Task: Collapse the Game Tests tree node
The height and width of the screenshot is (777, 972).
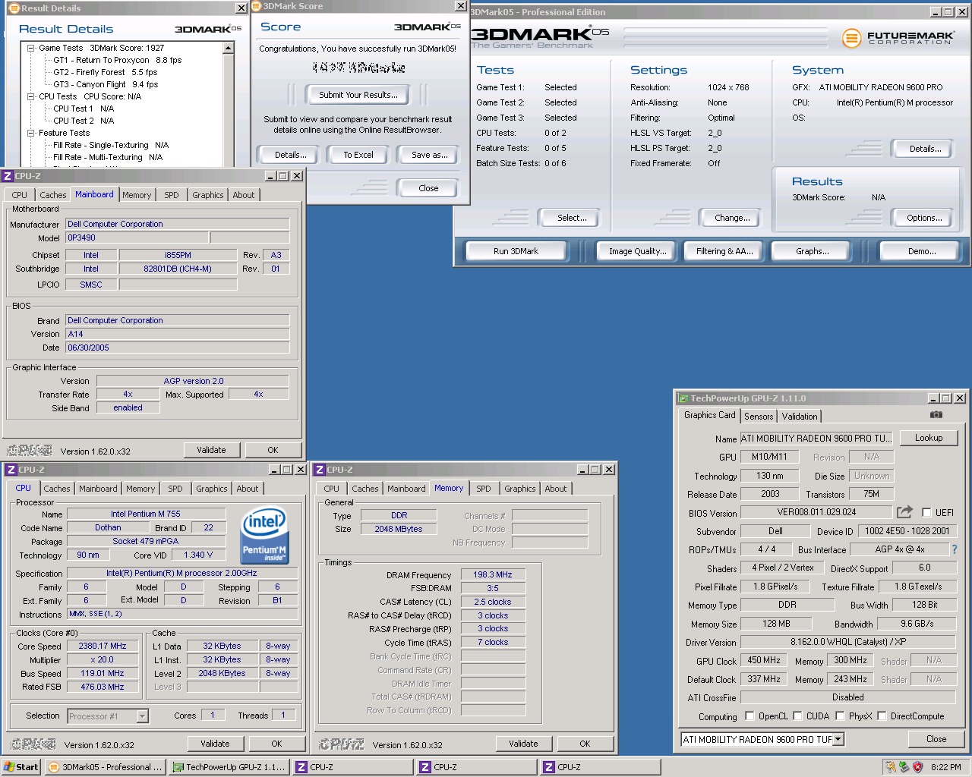Action: (31, 48)
